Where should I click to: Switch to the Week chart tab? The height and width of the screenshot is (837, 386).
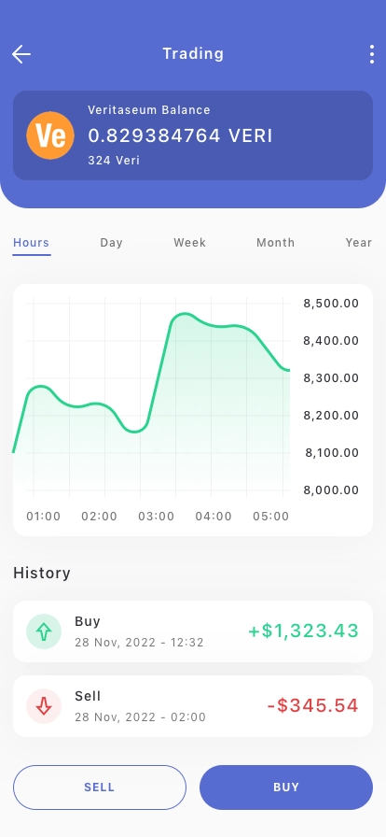pos(190,243)
